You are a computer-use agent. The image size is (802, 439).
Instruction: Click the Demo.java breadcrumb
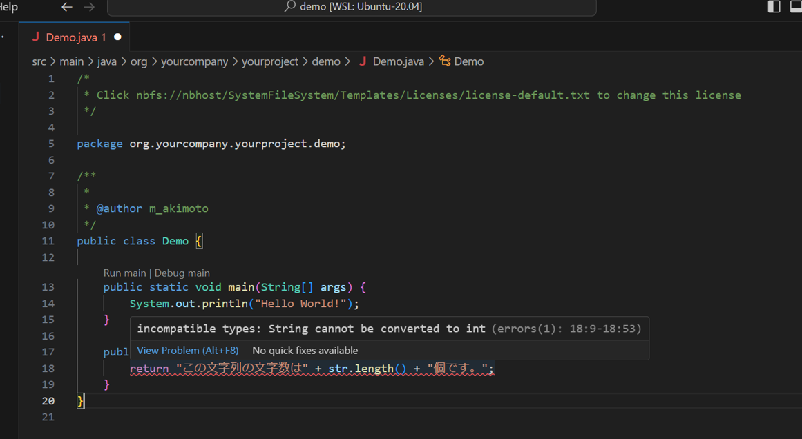[x=398, y=61]
